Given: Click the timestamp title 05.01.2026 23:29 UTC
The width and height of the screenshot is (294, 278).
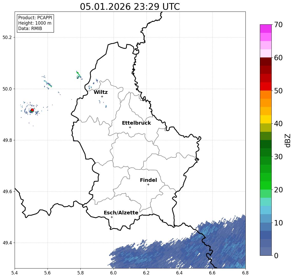Looking at the screenshot, I should [x=130, y=7].
